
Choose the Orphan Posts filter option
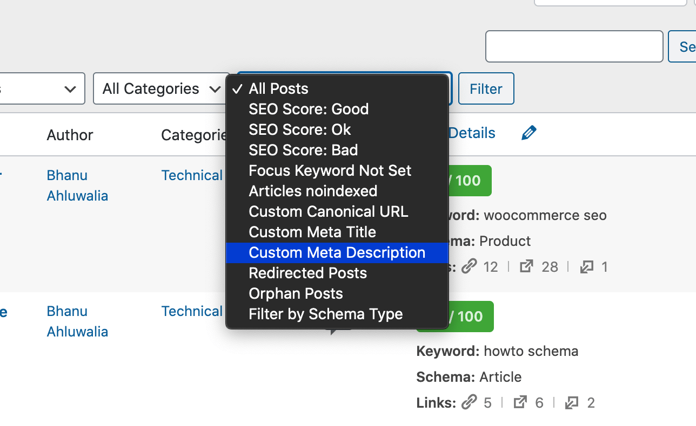[296, 293]
